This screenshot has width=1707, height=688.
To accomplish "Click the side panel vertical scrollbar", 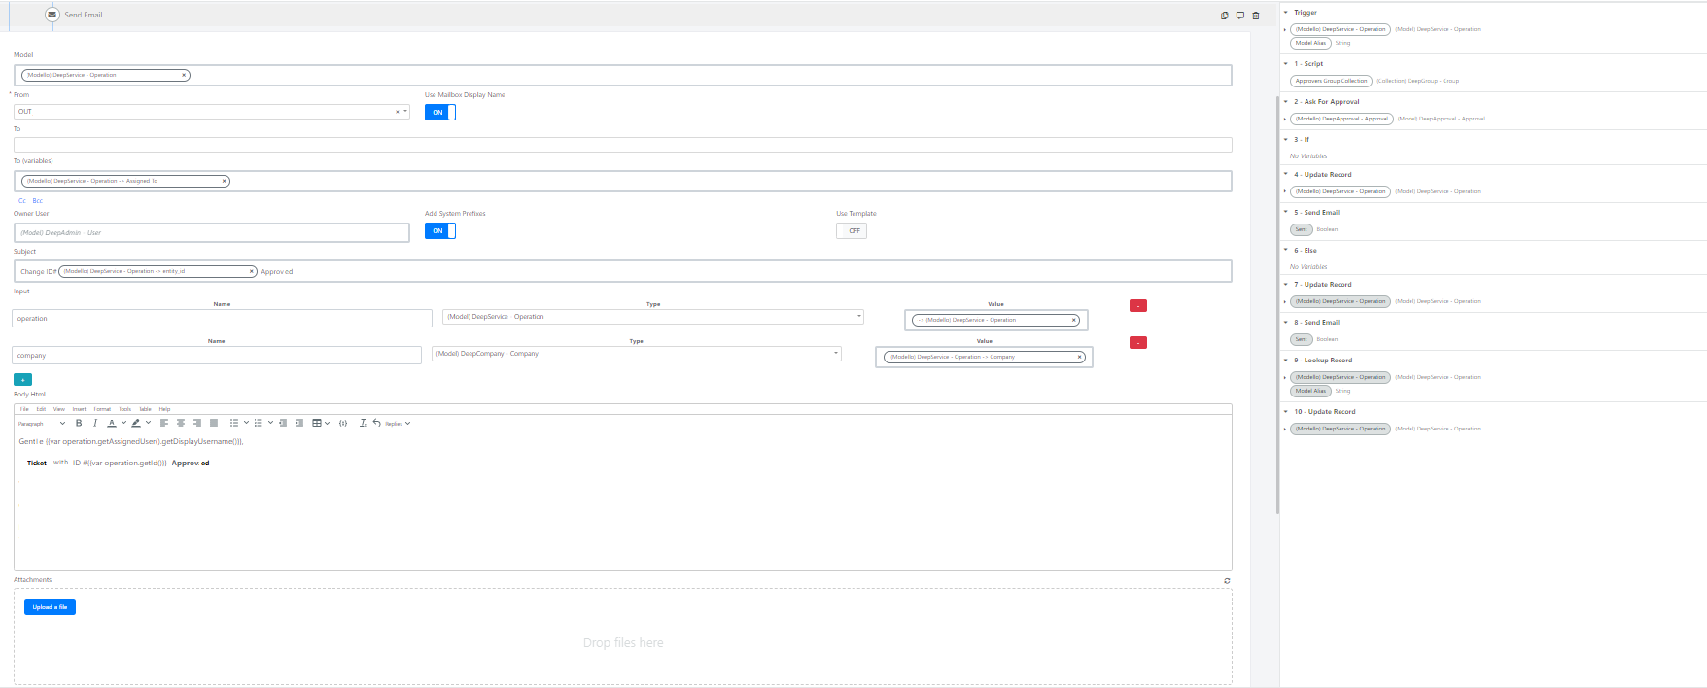I will tap(1277, 304).
